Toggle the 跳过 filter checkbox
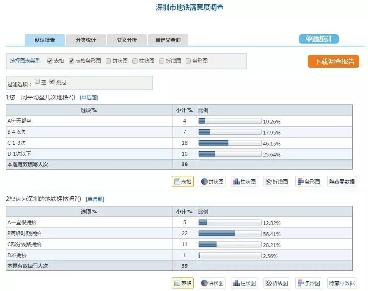Screen dimensions: 368x291 pyautogui.click(x=52, y=82)
